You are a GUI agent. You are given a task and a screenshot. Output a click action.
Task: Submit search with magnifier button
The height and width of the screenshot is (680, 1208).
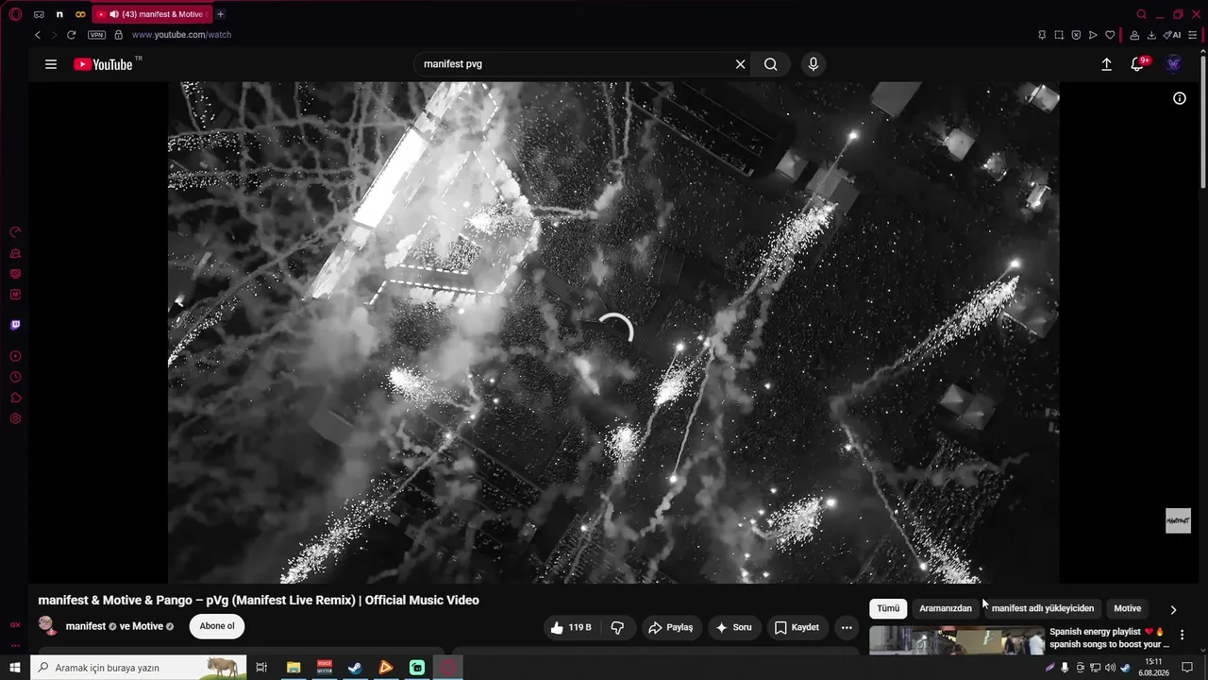(x=771, y=64)
